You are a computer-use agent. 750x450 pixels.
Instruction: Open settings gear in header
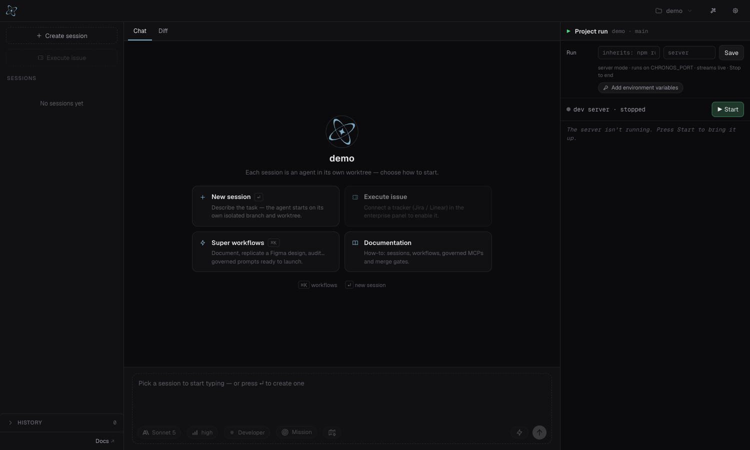click(x=735, y=10)
